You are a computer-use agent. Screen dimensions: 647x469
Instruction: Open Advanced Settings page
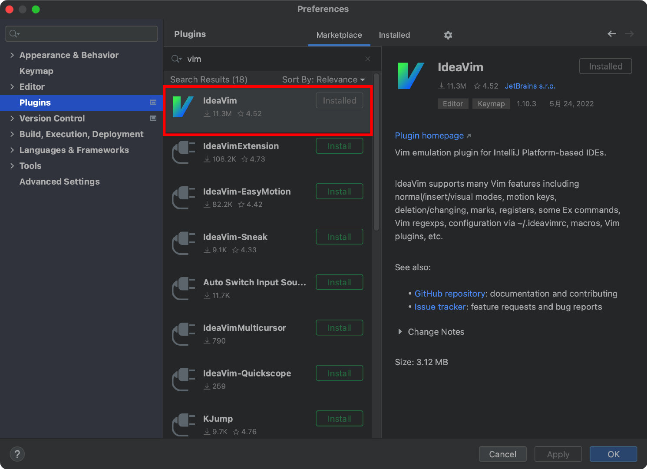59,182
